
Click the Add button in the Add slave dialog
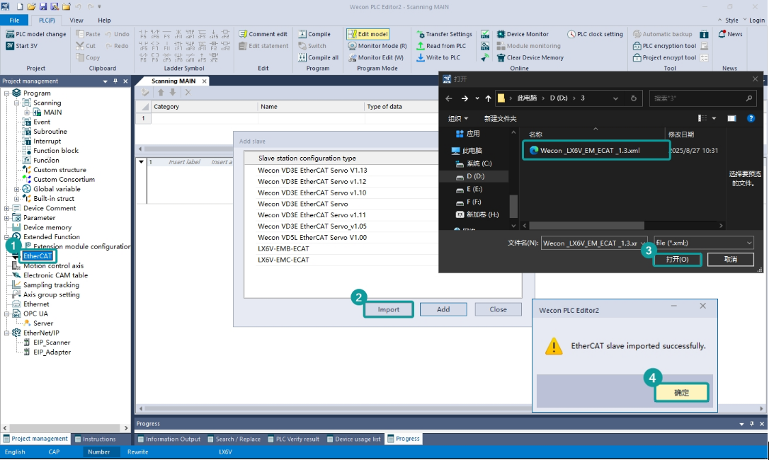coord(443,309)
